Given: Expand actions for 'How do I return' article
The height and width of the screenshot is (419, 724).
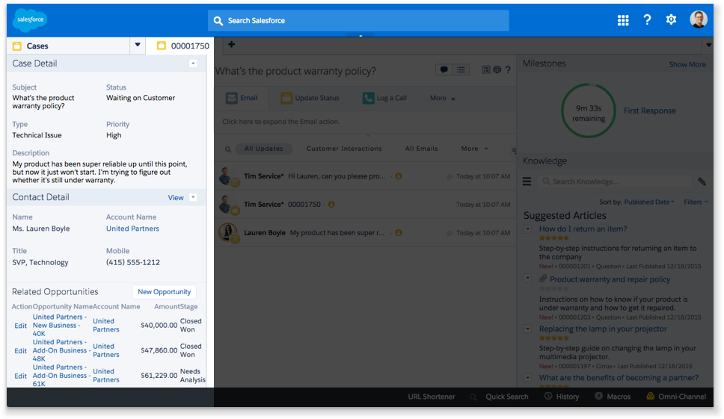Looking at the screenshot, I should [x=527, y=229].
